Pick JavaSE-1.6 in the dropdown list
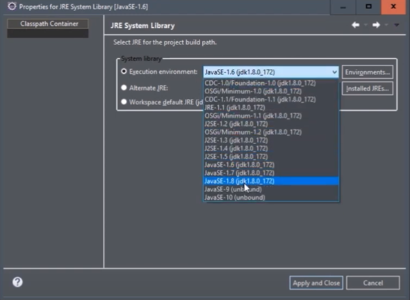 pyautogui.click(x=271, y=164)
